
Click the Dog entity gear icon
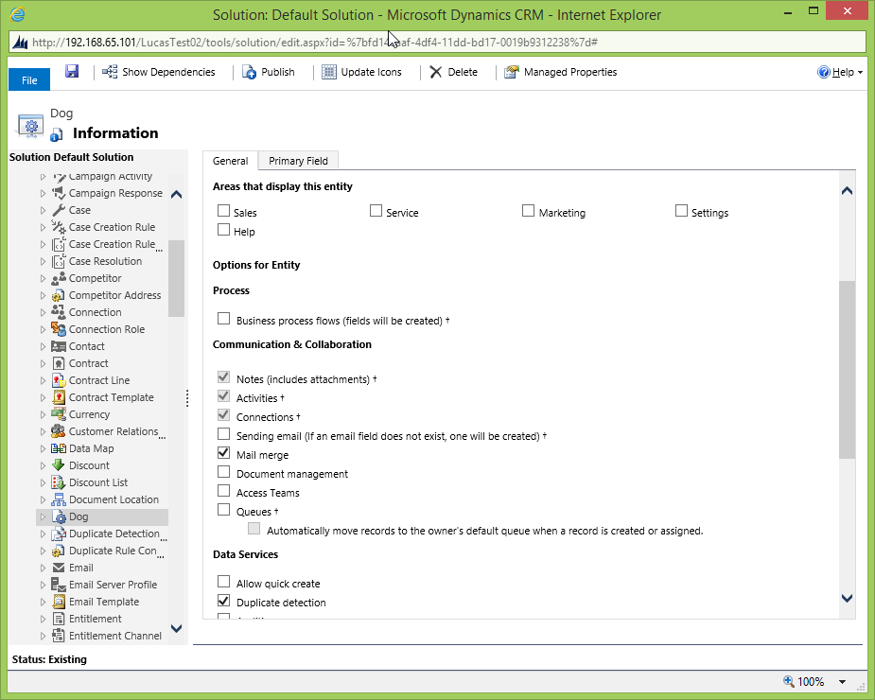pyautogui.click(x=59, y=516)
